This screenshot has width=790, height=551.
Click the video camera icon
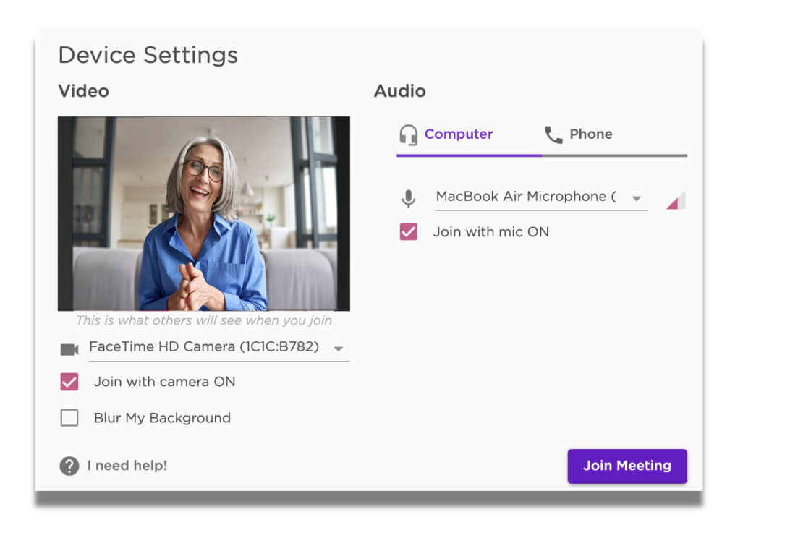69,350
